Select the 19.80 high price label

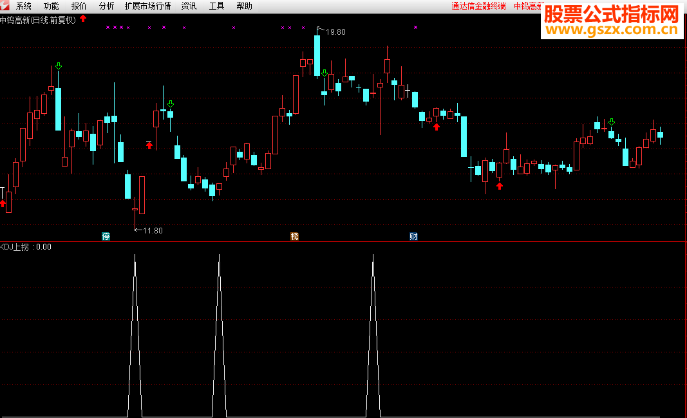coord(335,32)
